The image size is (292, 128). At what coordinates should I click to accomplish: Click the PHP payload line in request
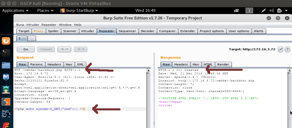[49, 109]
